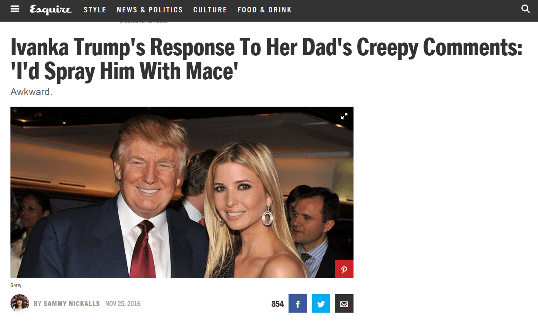The width and height of the screenshot is (538, 325).
Task: Open the Style section
Action: [x=95, y=10]
